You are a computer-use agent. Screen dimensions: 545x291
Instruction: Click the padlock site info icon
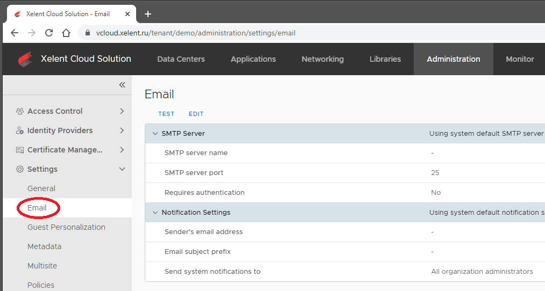tap(88, 33)
